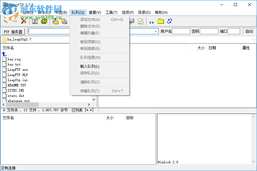Click the blue refresh arrows icon
257x171 pixels.
pyautogui.click(x=169, y=21)
